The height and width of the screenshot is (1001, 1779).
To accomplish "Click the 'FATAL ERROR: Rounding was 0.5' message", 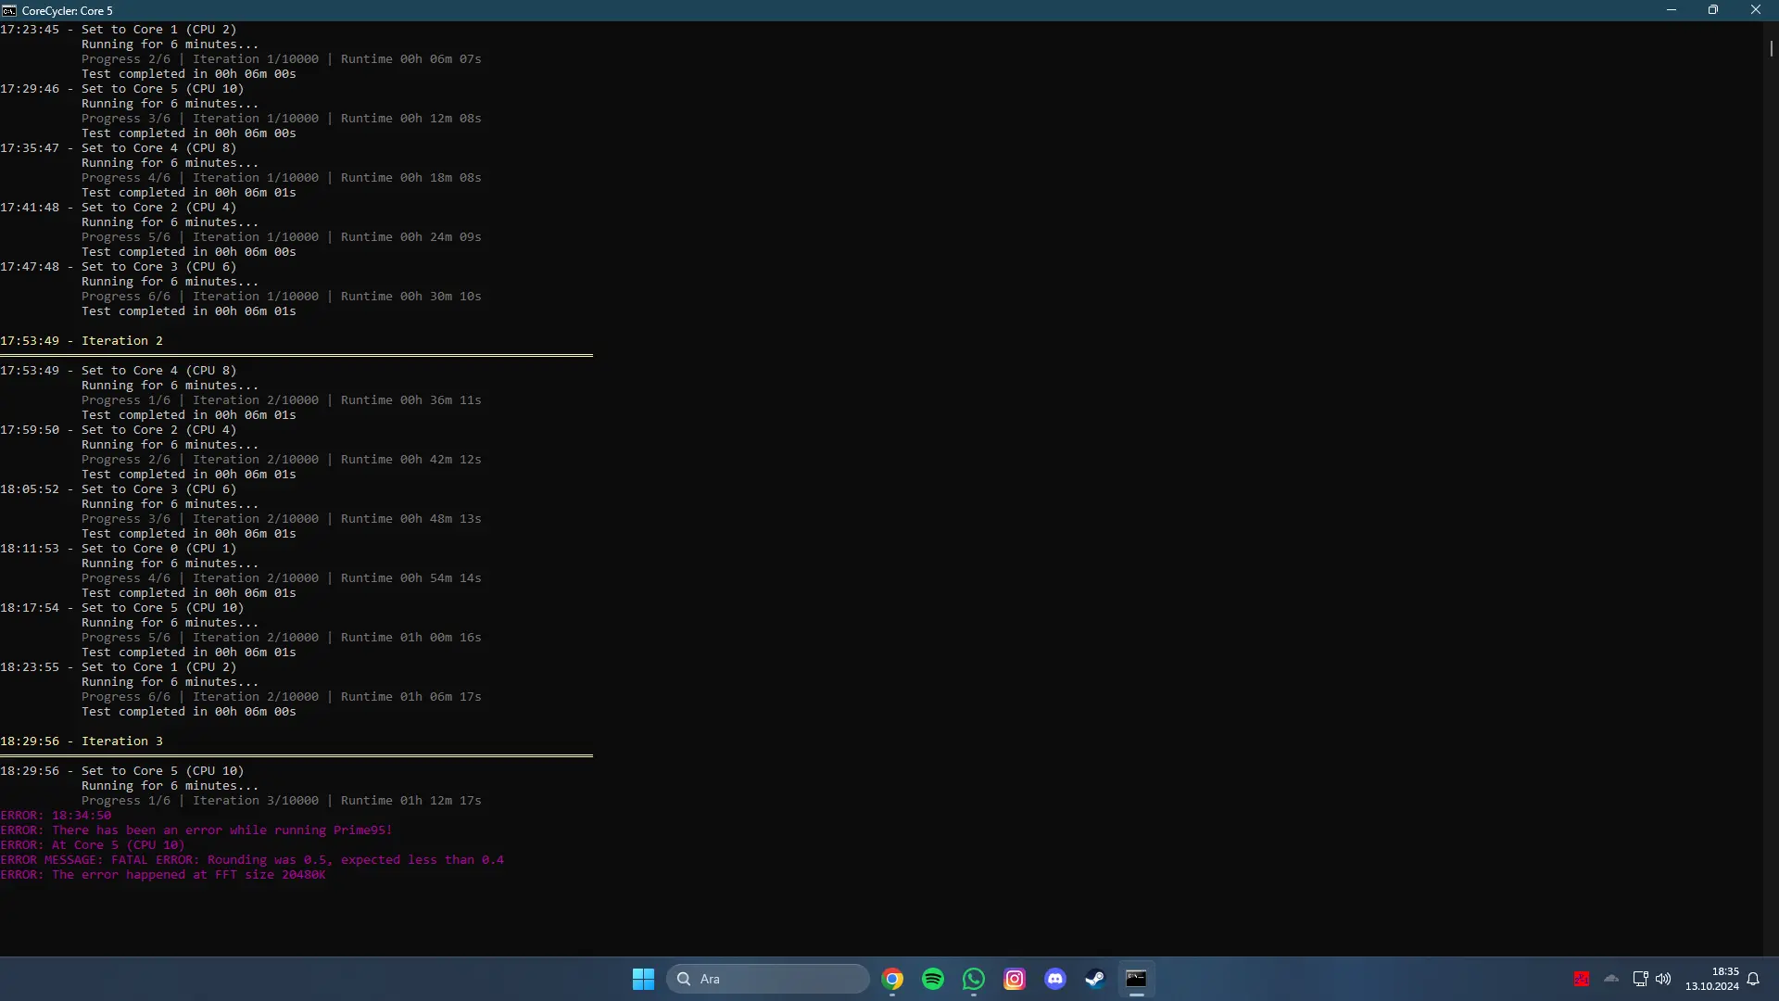I will pyautogui.click(x=308, y=860).
